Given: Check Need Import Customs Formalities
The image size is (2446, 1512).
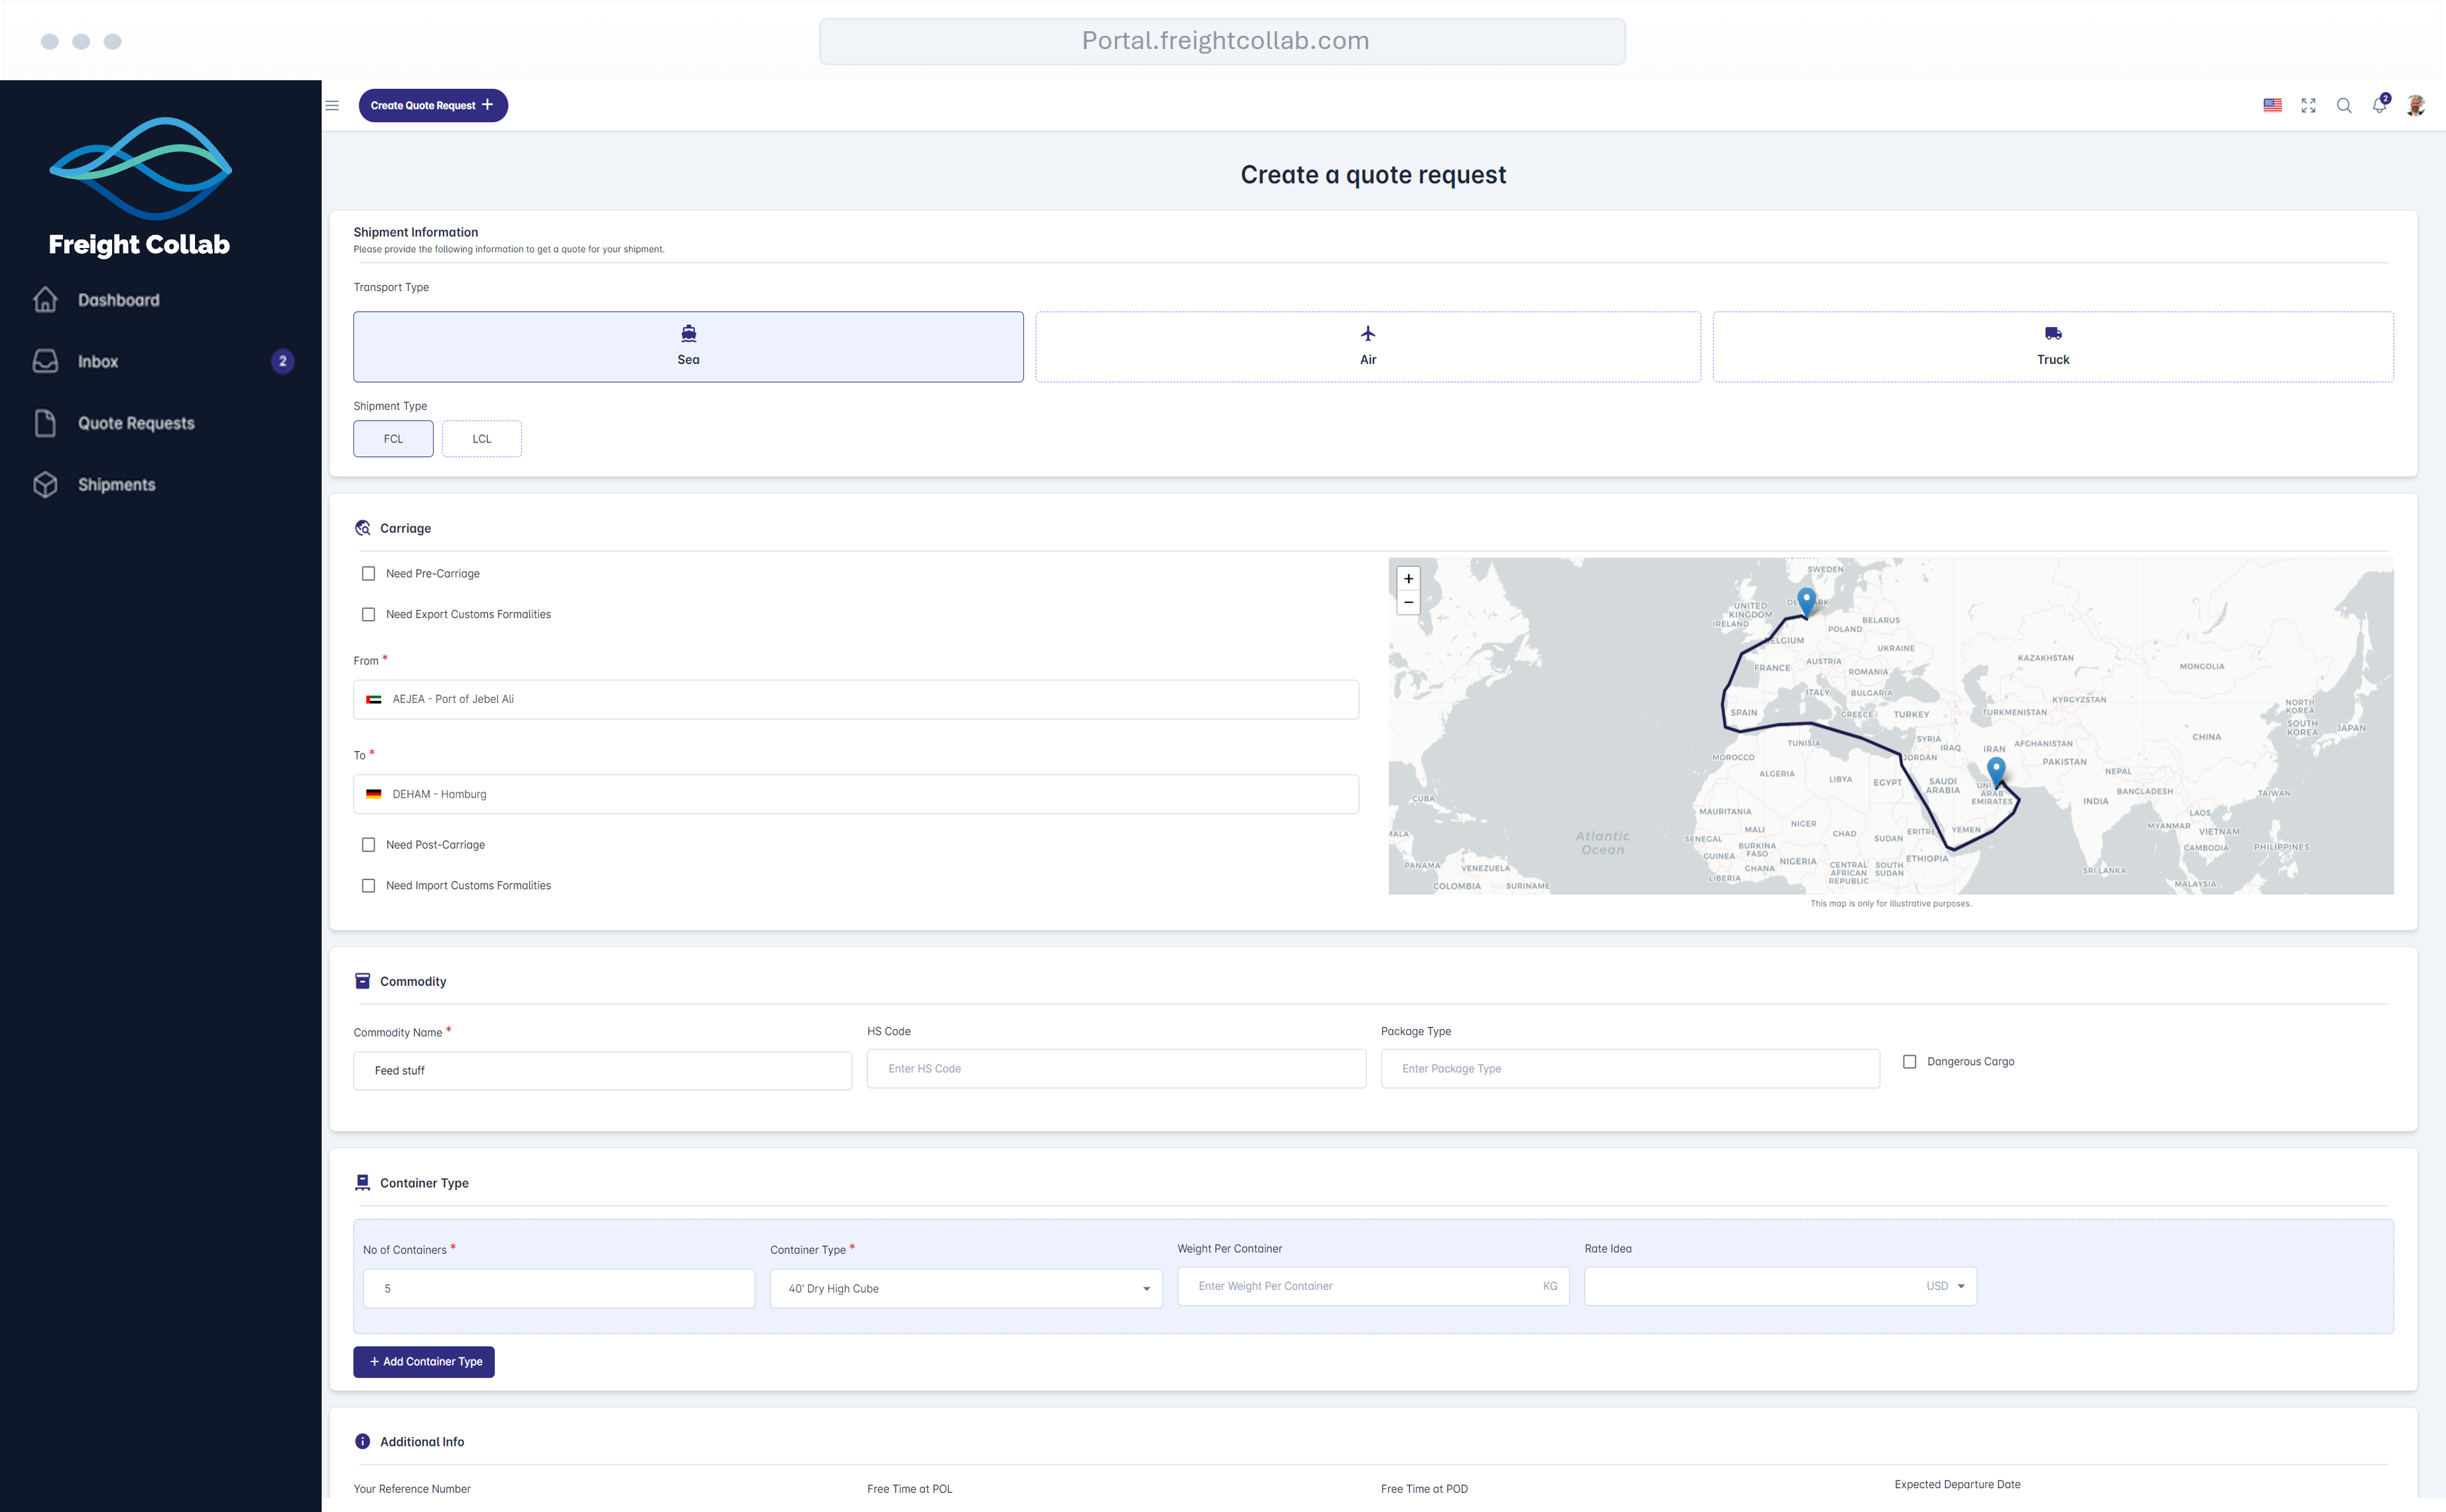Looking at the screenshot, I should click(369, 886).
